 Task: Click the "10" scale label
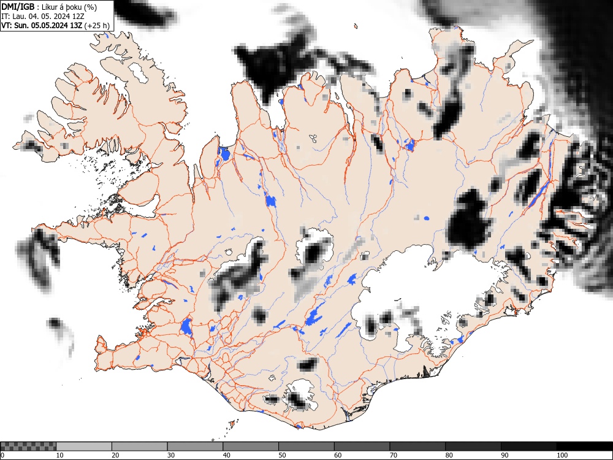[x=60, y=455]
